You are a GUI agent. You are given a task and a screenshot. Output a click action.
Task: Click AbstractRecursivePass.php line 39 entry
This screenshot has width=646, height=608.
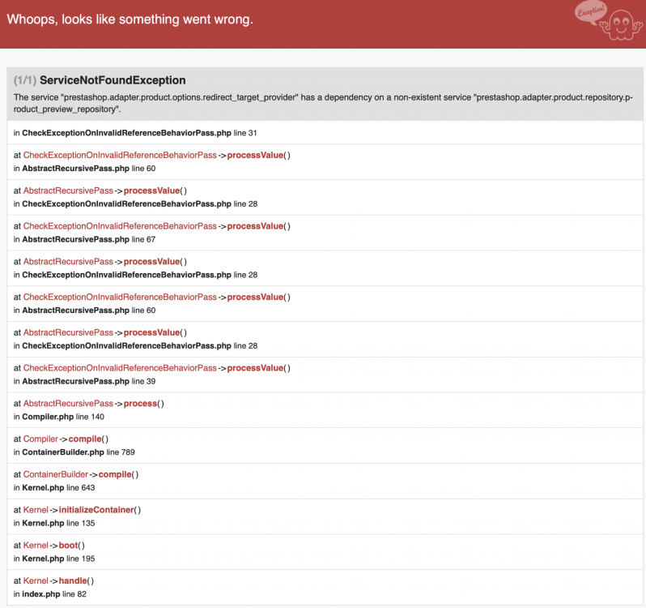[x=84, y=381]
